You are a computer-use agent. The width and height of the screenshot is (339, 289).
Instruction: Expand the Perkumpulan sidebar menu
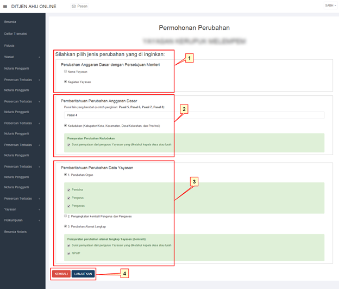click(22, 220)
